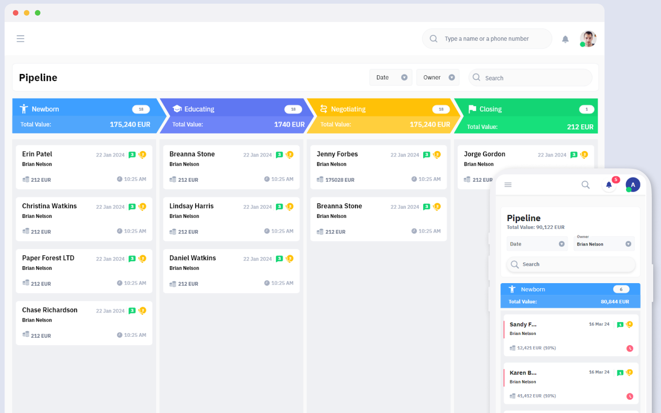Open the mobile hamburger menu
The image size is (661, 413).
pos(508,184)
